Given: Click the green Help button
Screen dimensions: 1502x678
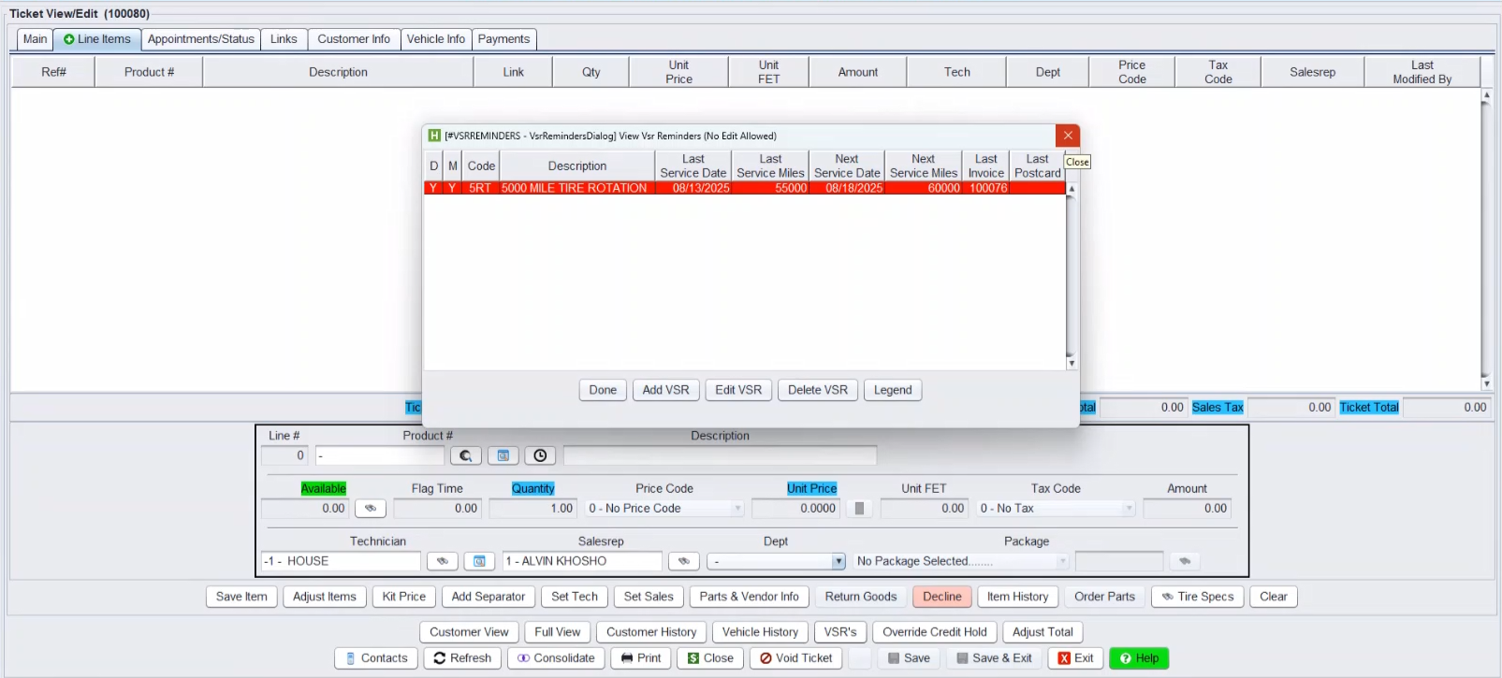Looking at the screenshot, I should click(1138, 658).
